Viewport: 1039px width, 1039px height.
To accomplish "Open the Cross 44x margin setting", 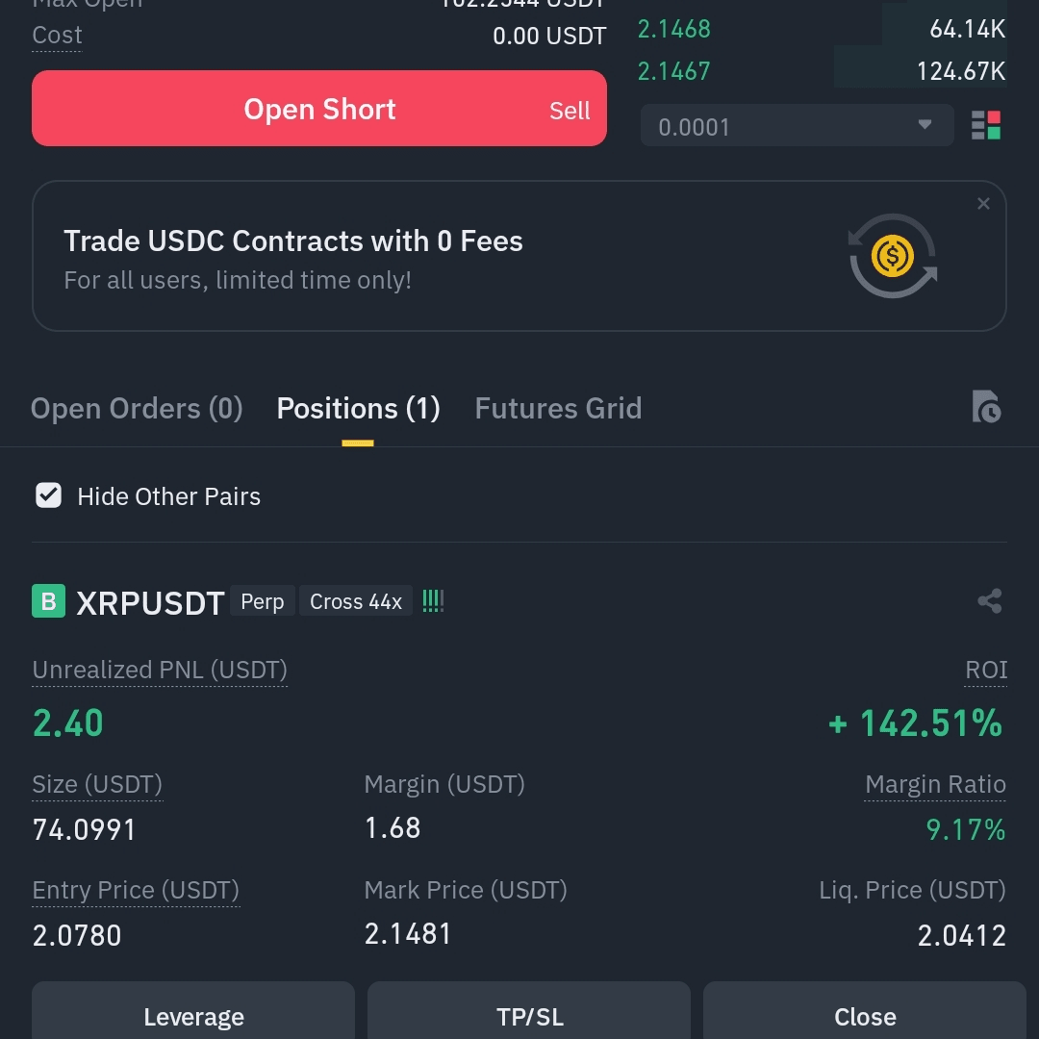I will [356, 601].
